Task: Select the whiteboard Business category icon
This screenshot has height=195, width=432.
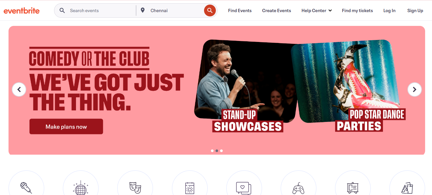Action: [353, 188]
